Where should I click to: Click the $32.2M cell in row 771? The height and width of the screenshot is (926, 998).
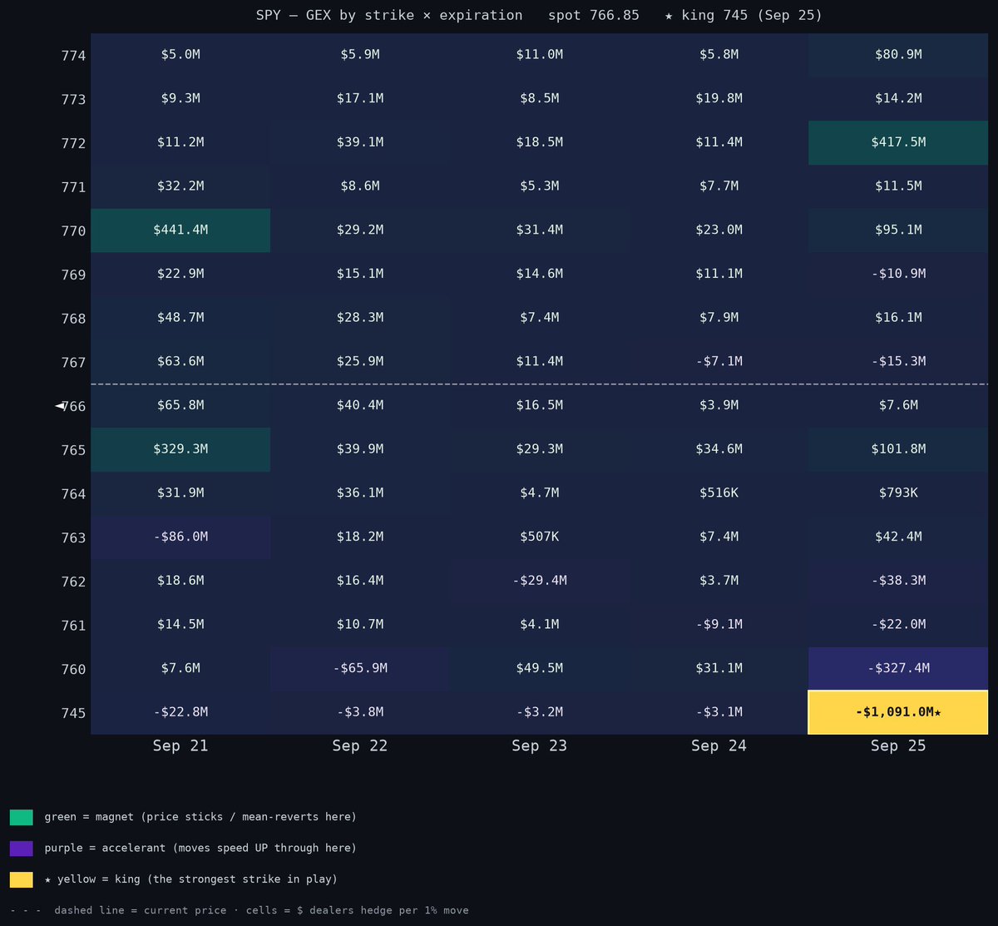[180, 186]
